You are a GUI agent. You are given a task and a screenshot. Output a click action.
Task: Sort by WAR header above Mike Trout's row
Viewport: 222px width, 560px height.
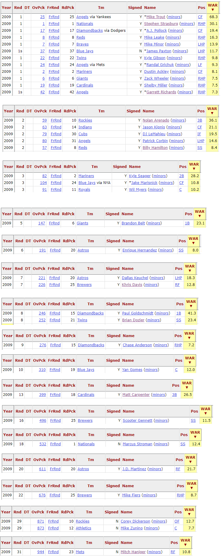[x=212, y=7]
